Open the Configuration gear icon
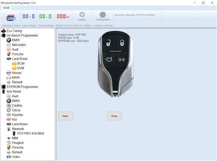Viewport: 217px width, 161px height. 103,15
